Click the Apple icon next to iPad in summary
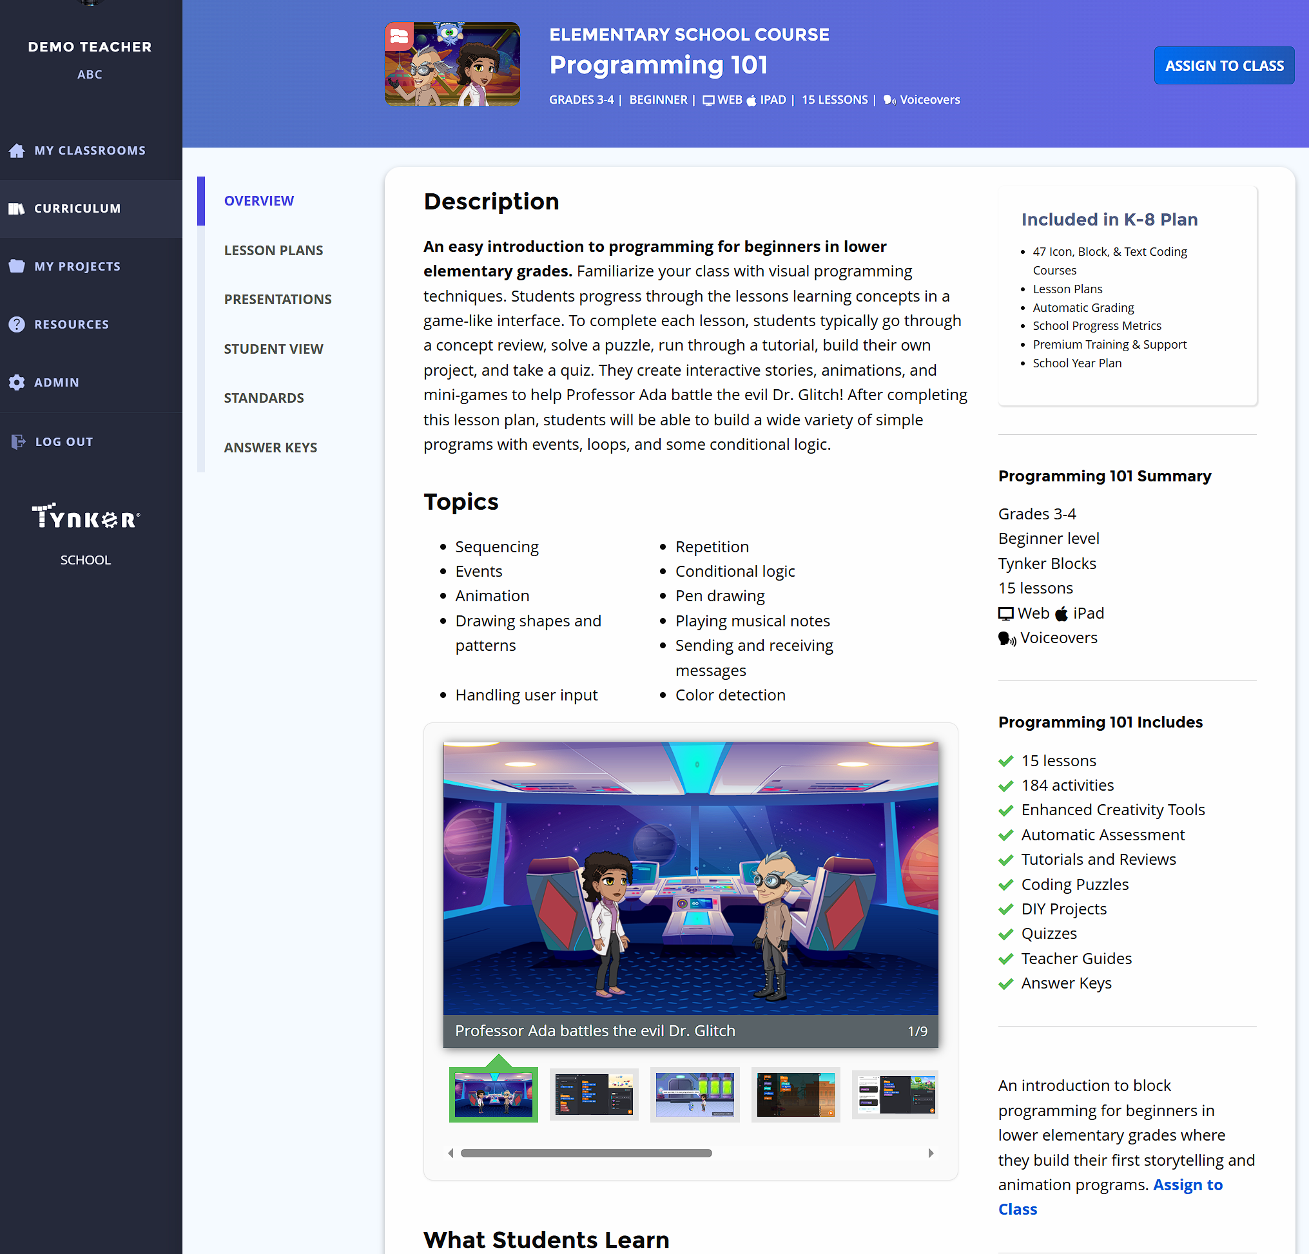This screenshot has width=1309, height=1254. pos(1062,613)
